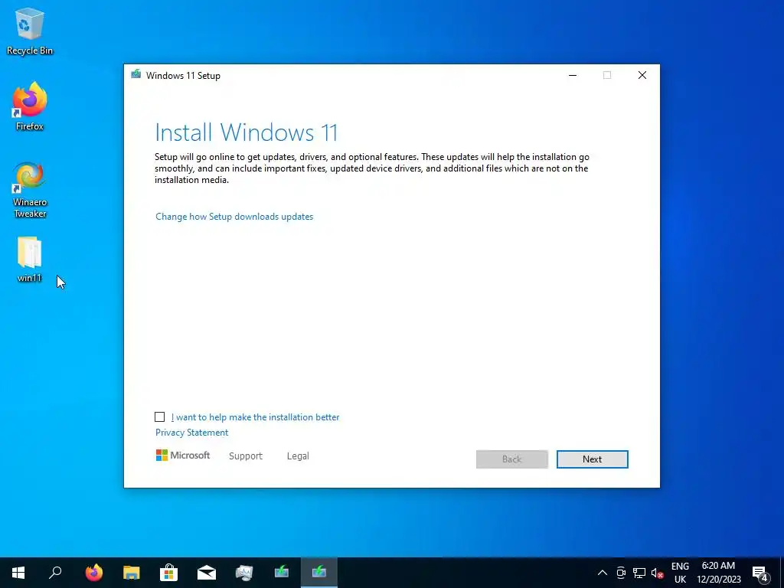Minimize the Windows 11 Setup window
Viewport: 784px width, 588px height.
tap(573, 75)
